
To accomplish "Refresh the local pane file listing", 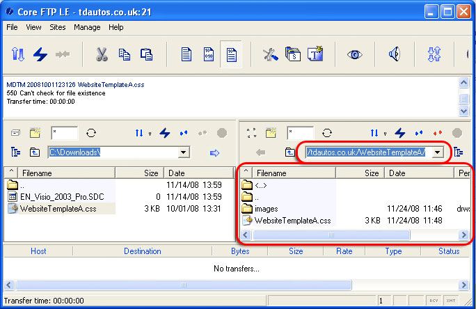I will [90, 133].
